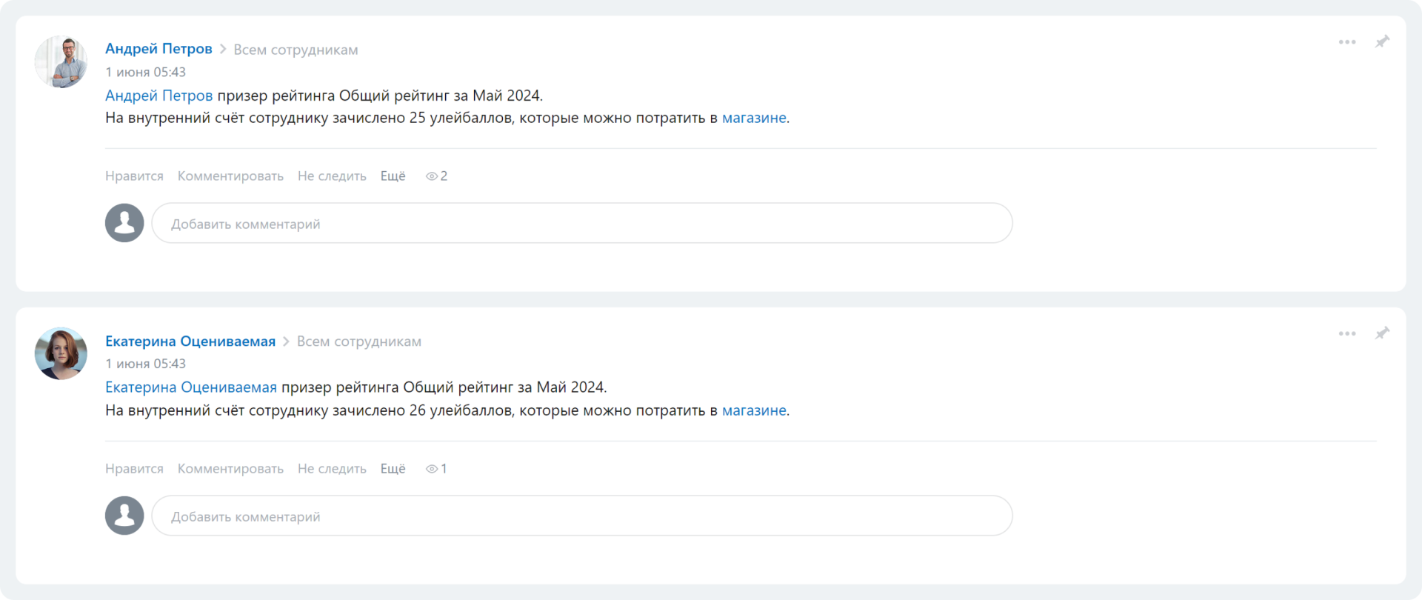
Task: Click commenter avatar icon under second post
Action: (124, 516)
